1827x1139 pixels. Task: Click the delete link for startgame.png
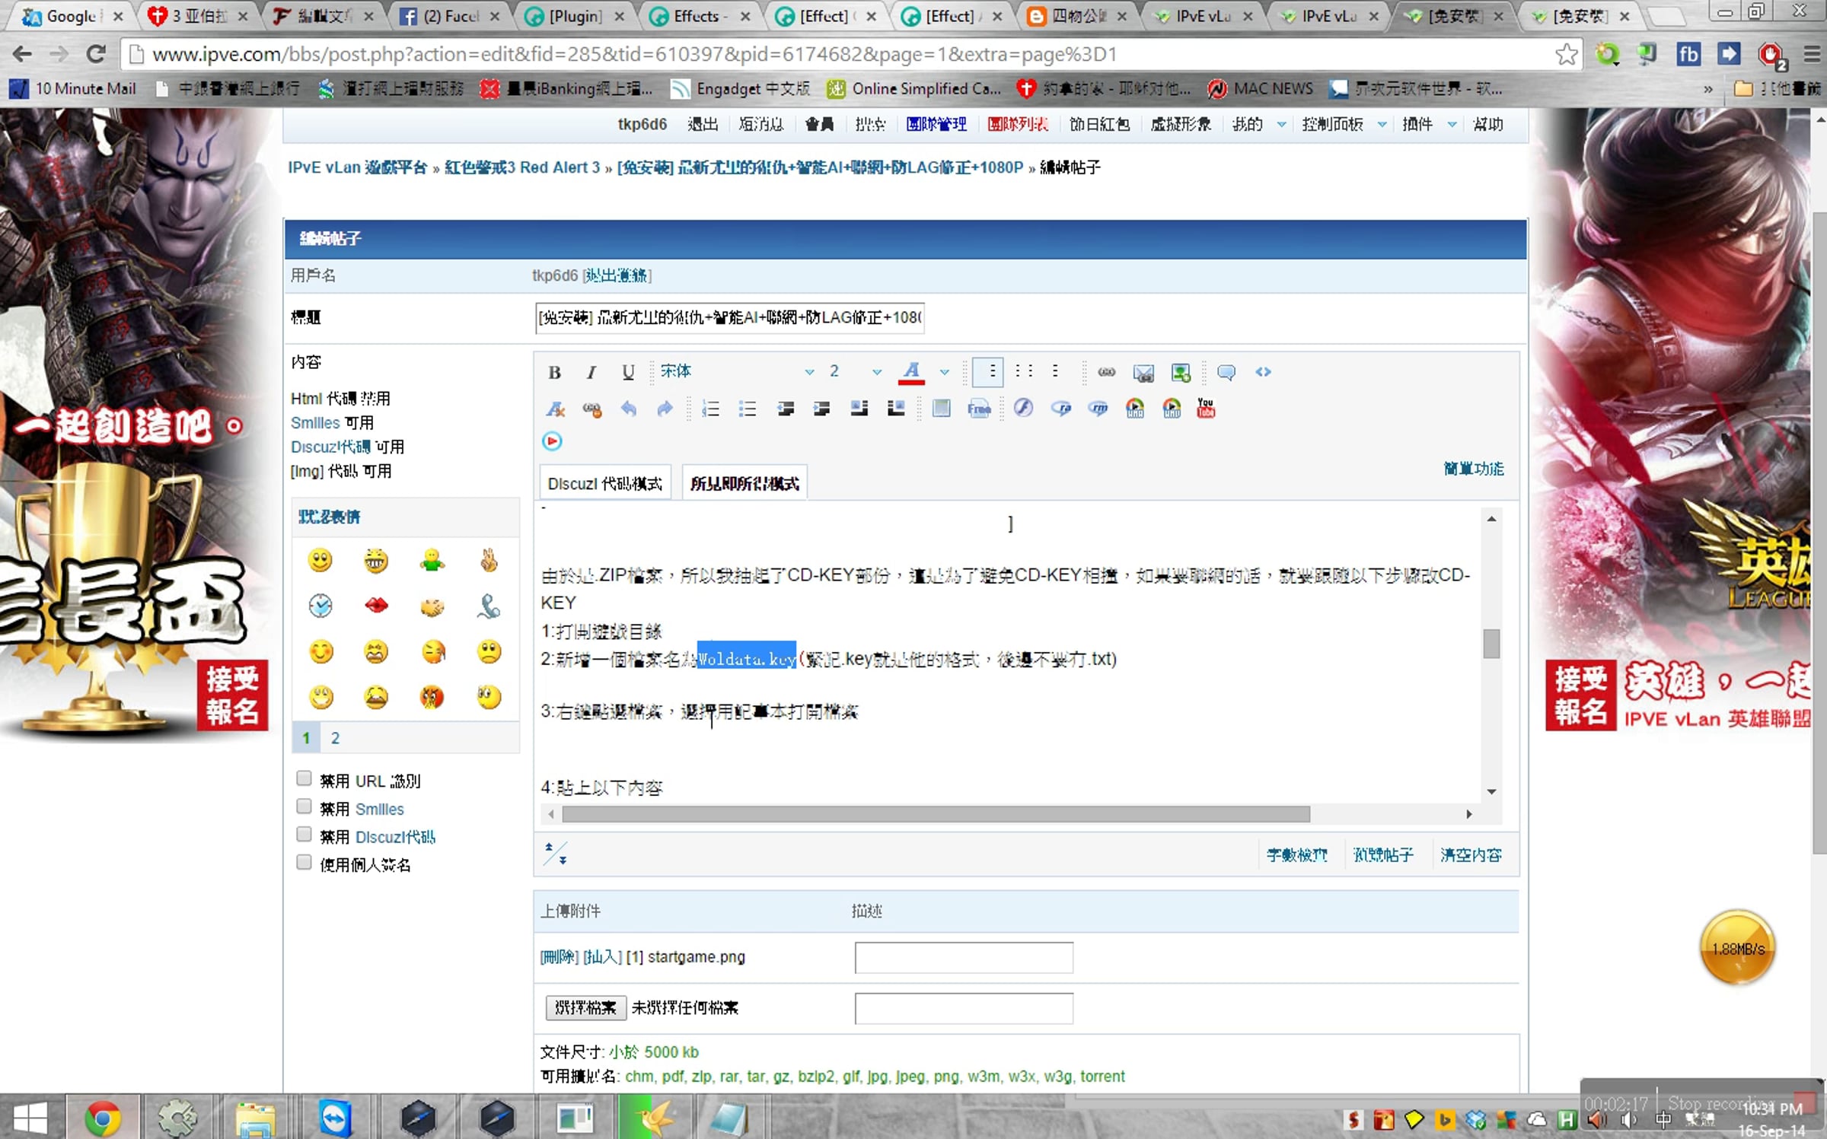click(x=560, y=957)
